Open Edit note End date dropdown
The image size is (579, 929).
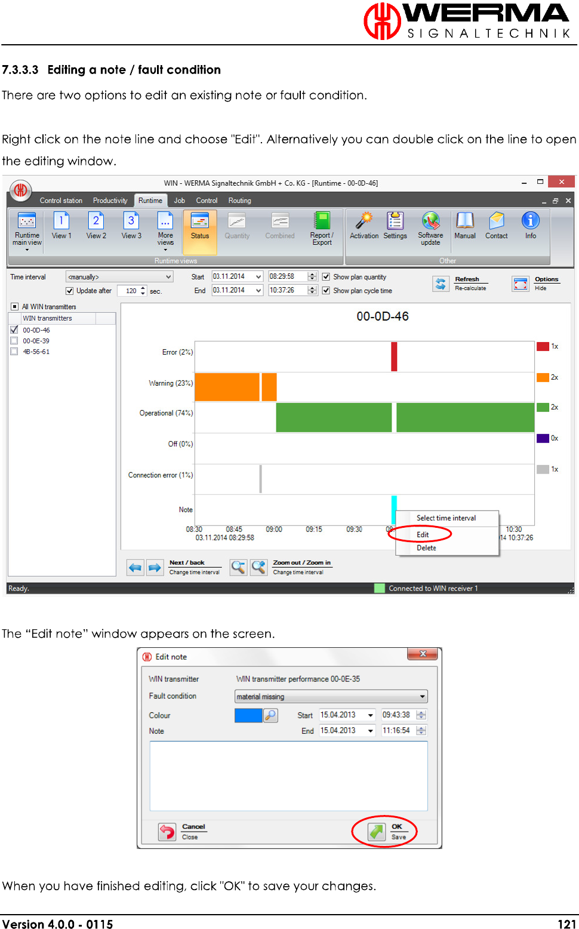[370, 731]
